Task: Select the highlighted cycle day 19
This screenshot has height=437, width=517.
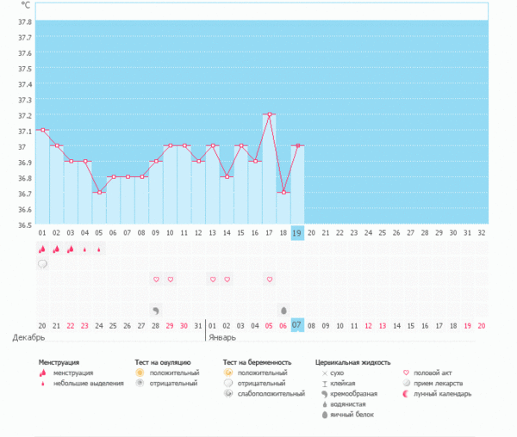Action: click(x=297, y=232)
